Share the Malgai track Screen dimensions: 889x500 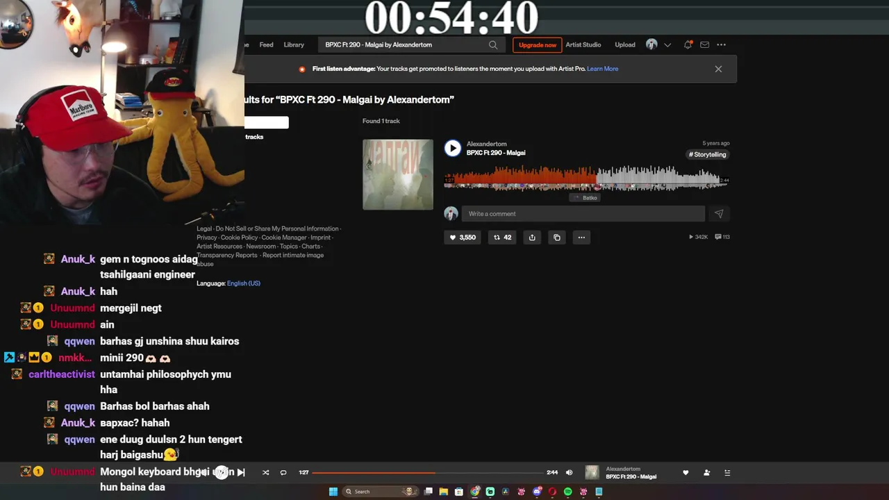point(532,237)
